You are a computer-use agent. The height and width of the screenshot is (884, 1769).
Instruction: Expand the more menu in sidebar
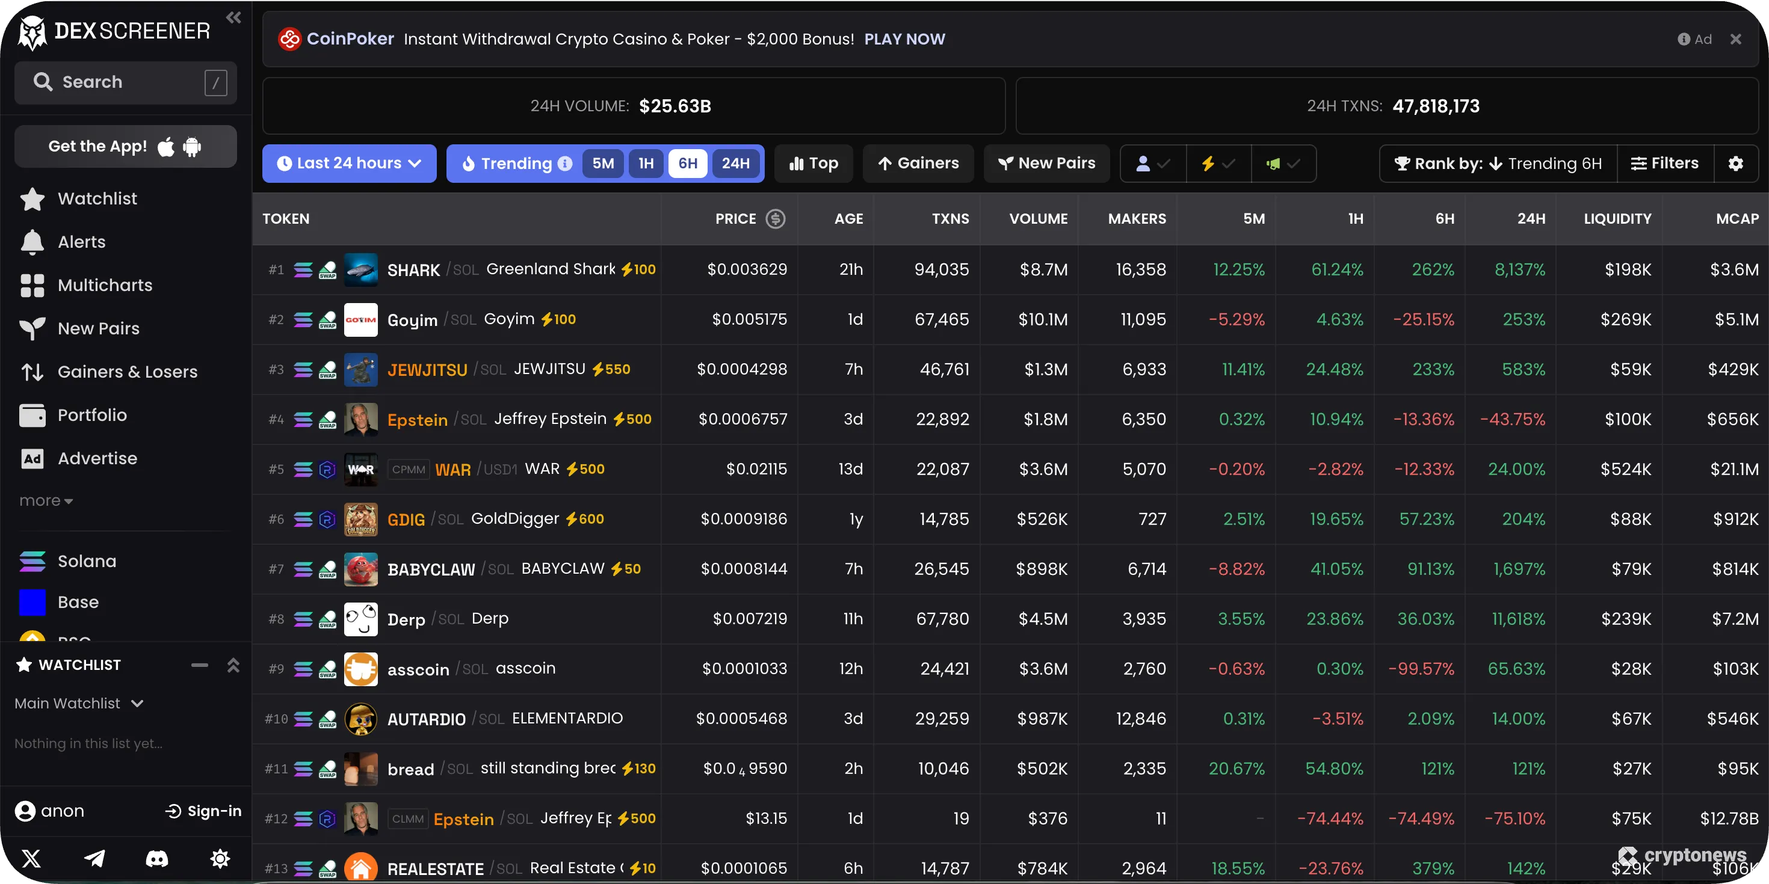pos(45,501)
